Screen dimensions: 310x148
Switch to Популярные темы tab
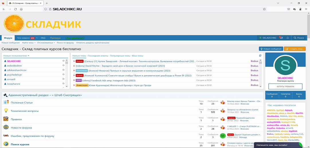point(120,56)
